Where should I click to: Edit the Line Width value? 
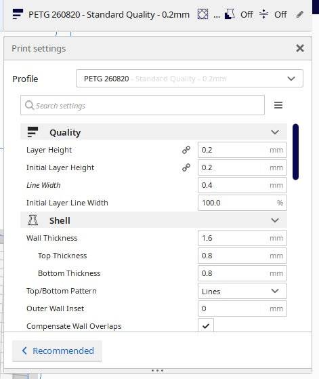click(242, 185)
